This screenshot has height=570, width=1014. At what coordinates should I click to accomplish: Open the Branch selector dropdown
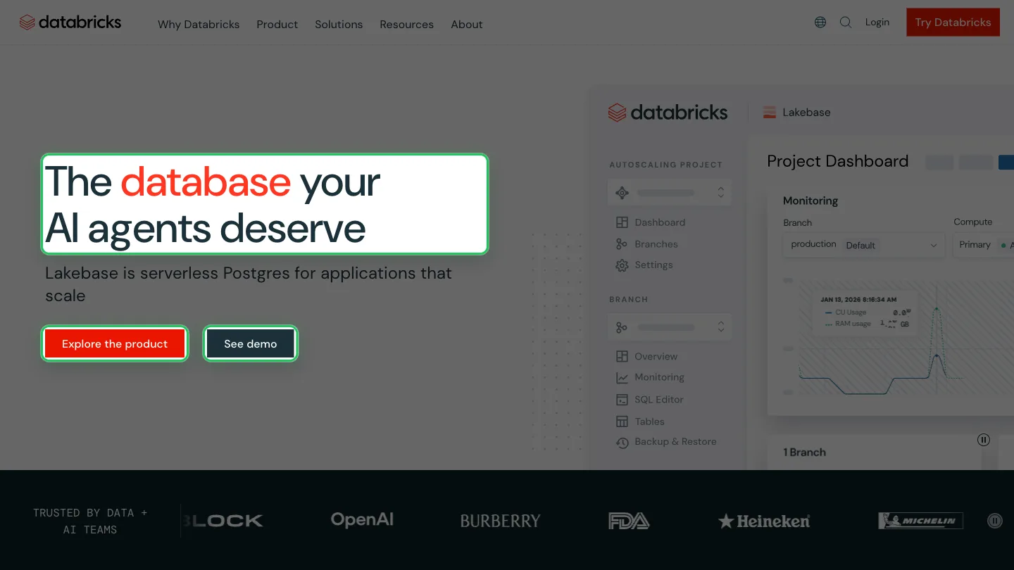[x=669, y=327]
